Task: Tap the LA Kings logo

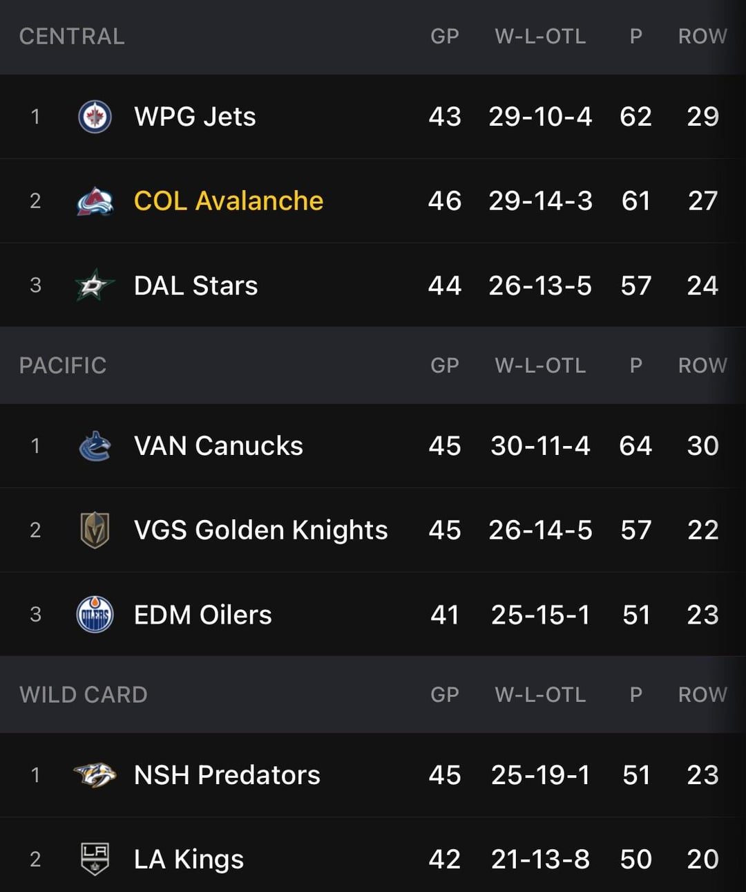Action: click(95, 860)
